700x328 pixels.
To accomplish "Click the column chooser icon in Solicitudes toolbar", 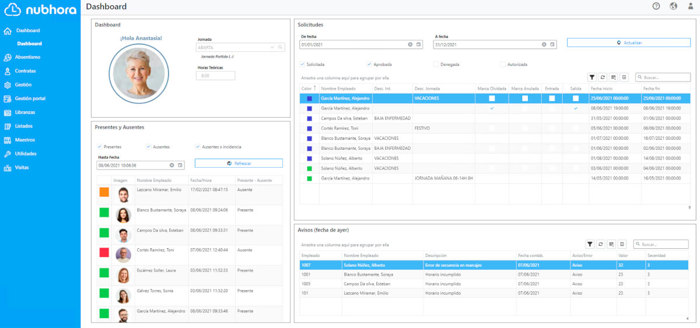I will [x=613, y=77].
